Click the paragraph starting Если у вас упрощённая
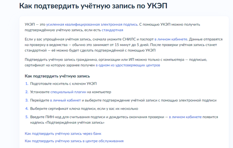The height and width of the screenshot is (148, 233). [91, 44]
